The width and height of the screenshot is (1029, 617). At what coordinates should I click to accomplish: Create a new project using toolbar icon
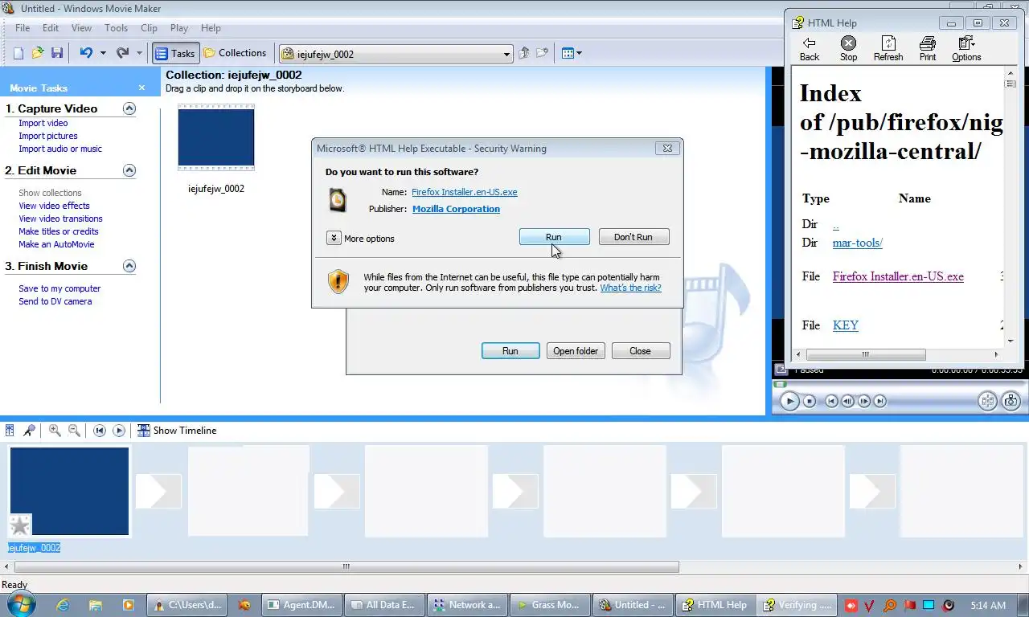coord(18,53)
